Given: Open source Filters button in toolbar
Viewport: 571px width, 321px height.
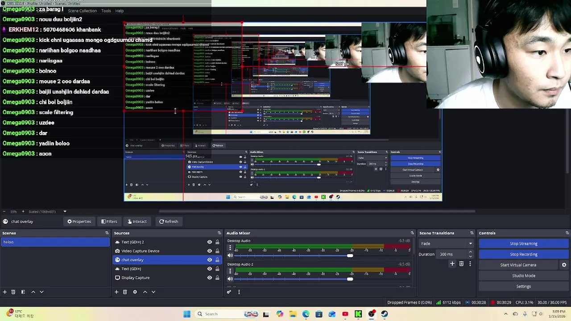Looking at the screenshot, I should [x=109, y=222].
